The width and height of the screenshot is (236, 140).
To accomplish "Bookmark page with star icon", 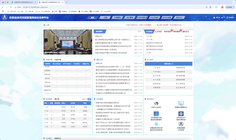I will (x=211, y=7).
